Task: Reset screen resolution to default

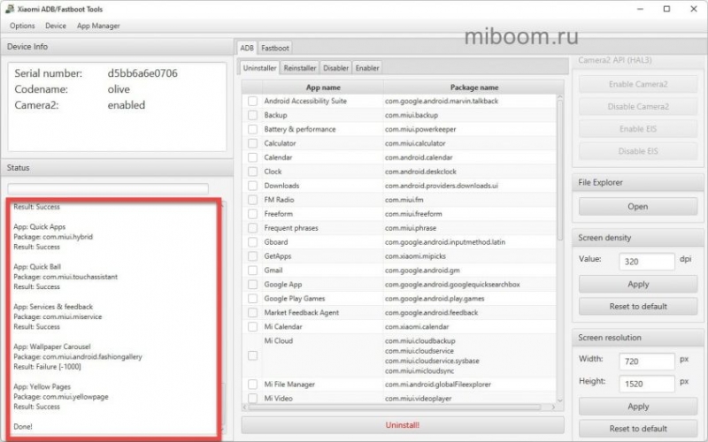Action: tap(637, 429)
